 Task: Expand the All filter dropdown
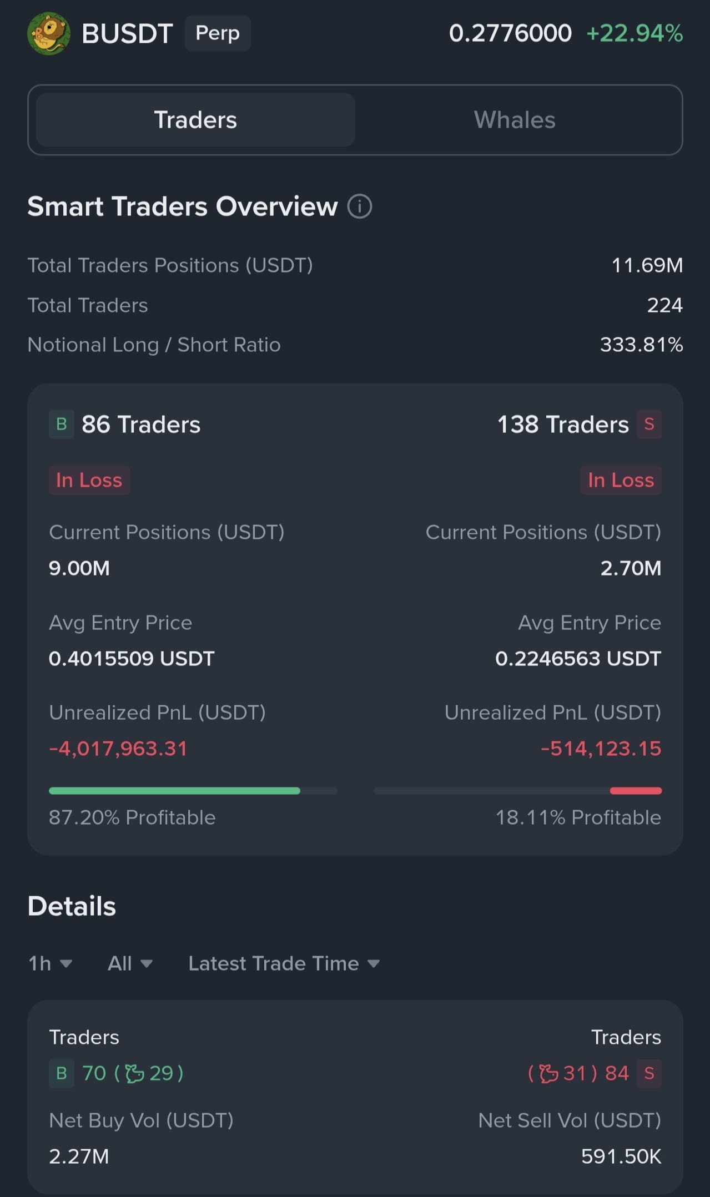pos(130,963)
